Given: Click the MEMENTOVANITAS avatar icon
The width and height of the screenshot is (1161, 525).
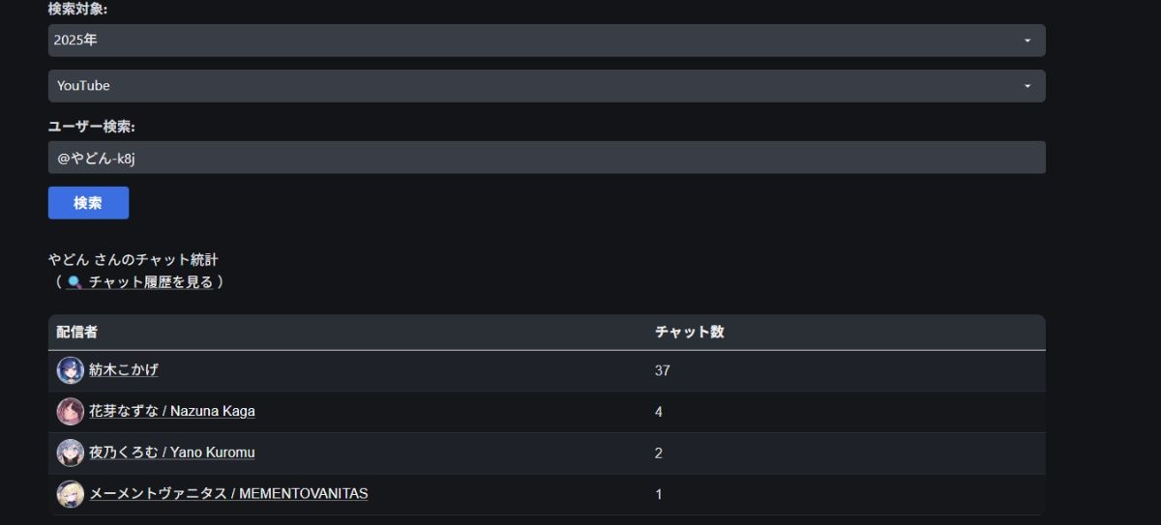Looking at the screenshot, I should click(71, 494).
